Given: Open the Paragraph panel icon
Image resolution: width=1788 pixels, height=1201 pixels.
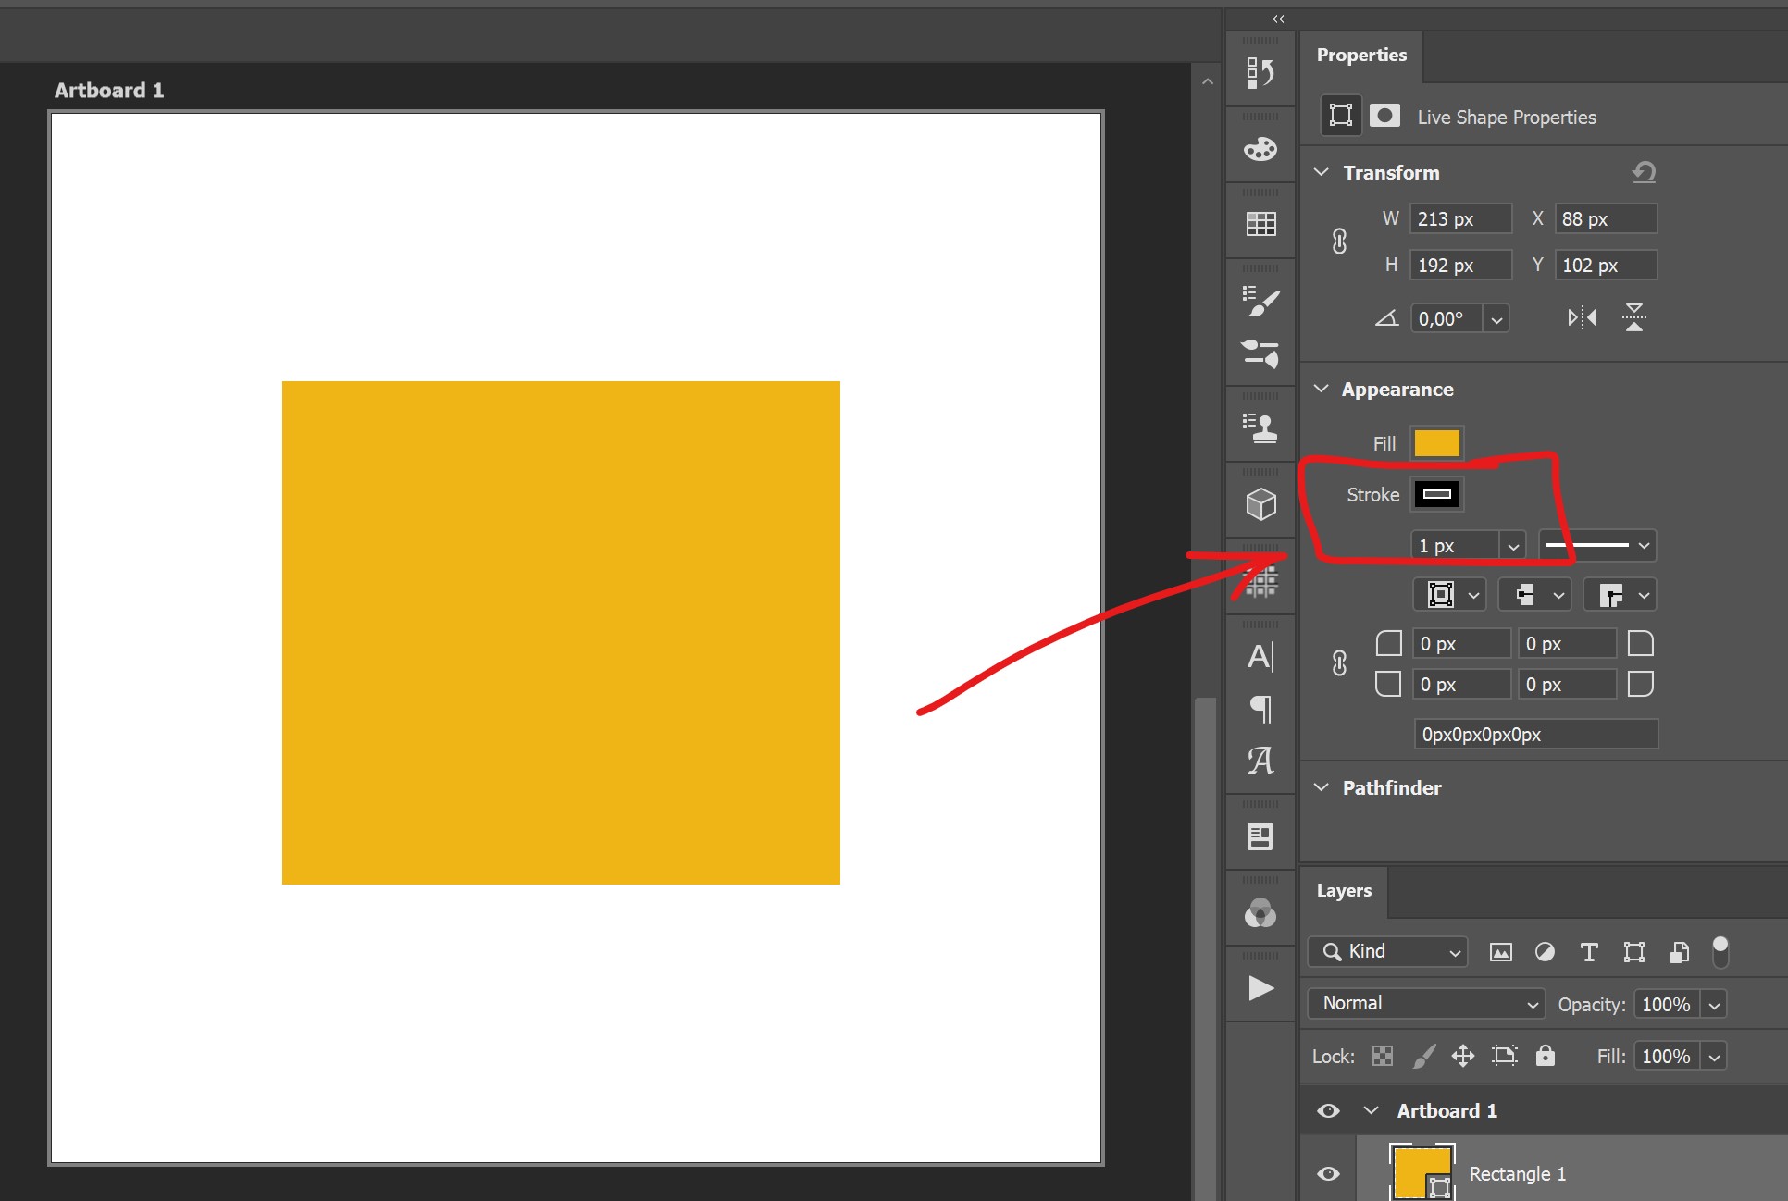Looking at the screenshot, I should (1260, 709).
